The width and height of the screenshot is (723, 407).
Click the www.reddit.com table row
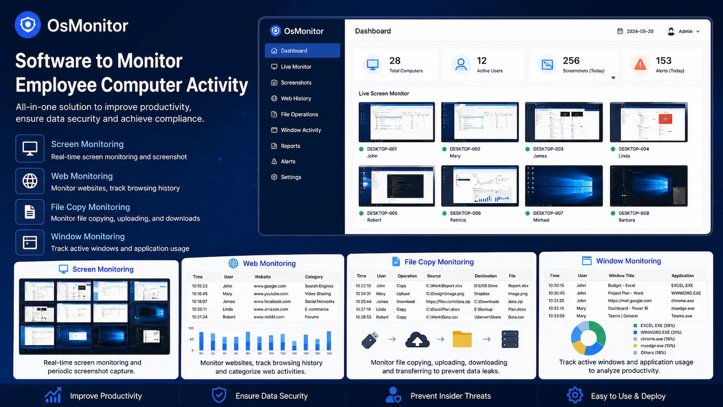point(263,317)
